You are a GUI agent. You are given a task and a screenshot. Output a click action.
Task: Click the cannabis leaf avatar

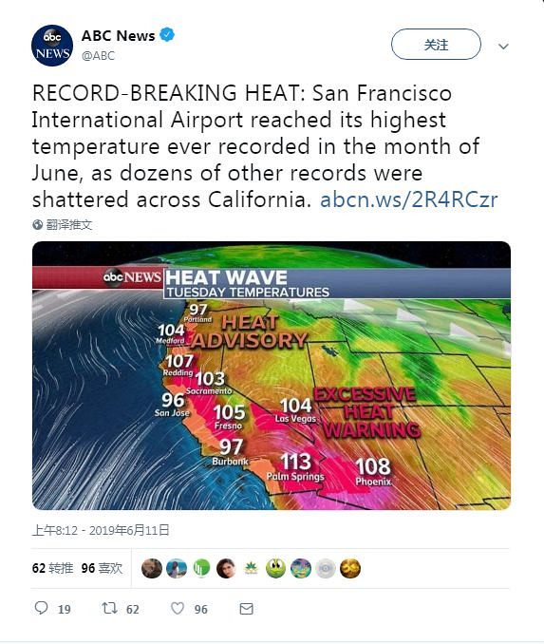[x=251, y=568]
